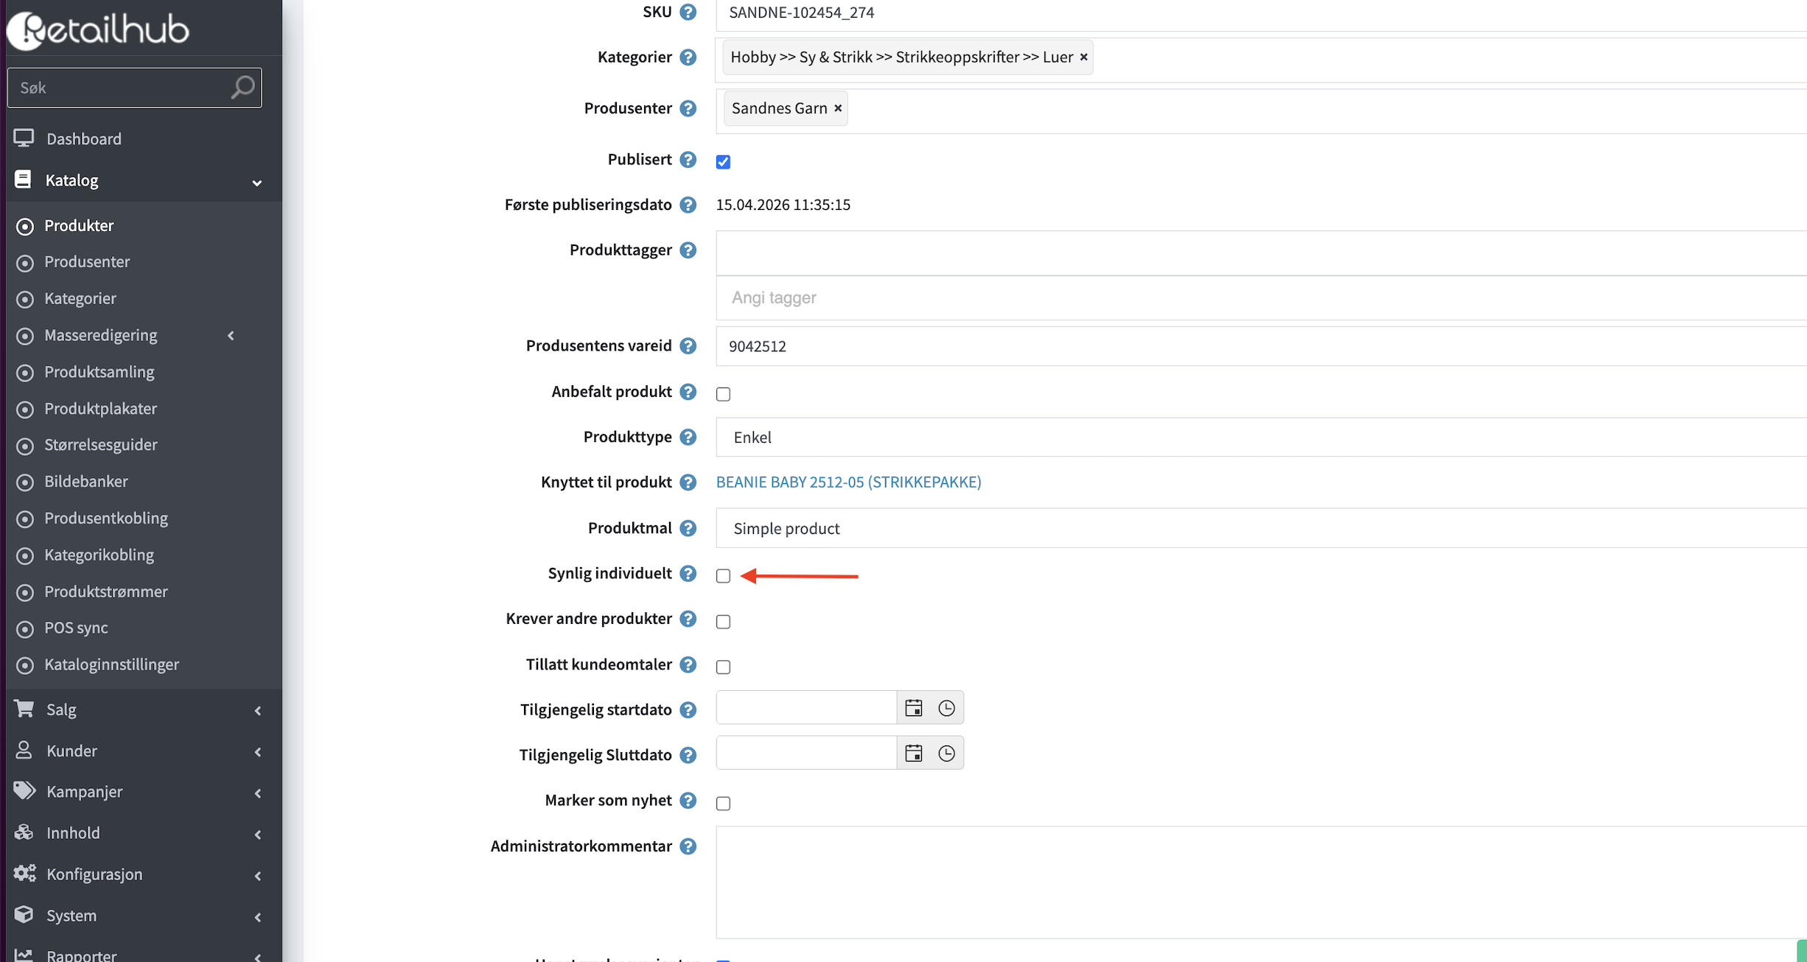Screen dimensions: 1807x962
Task: Open calendar picker for Tilgjengelig startdato
Action: (914, 708)
